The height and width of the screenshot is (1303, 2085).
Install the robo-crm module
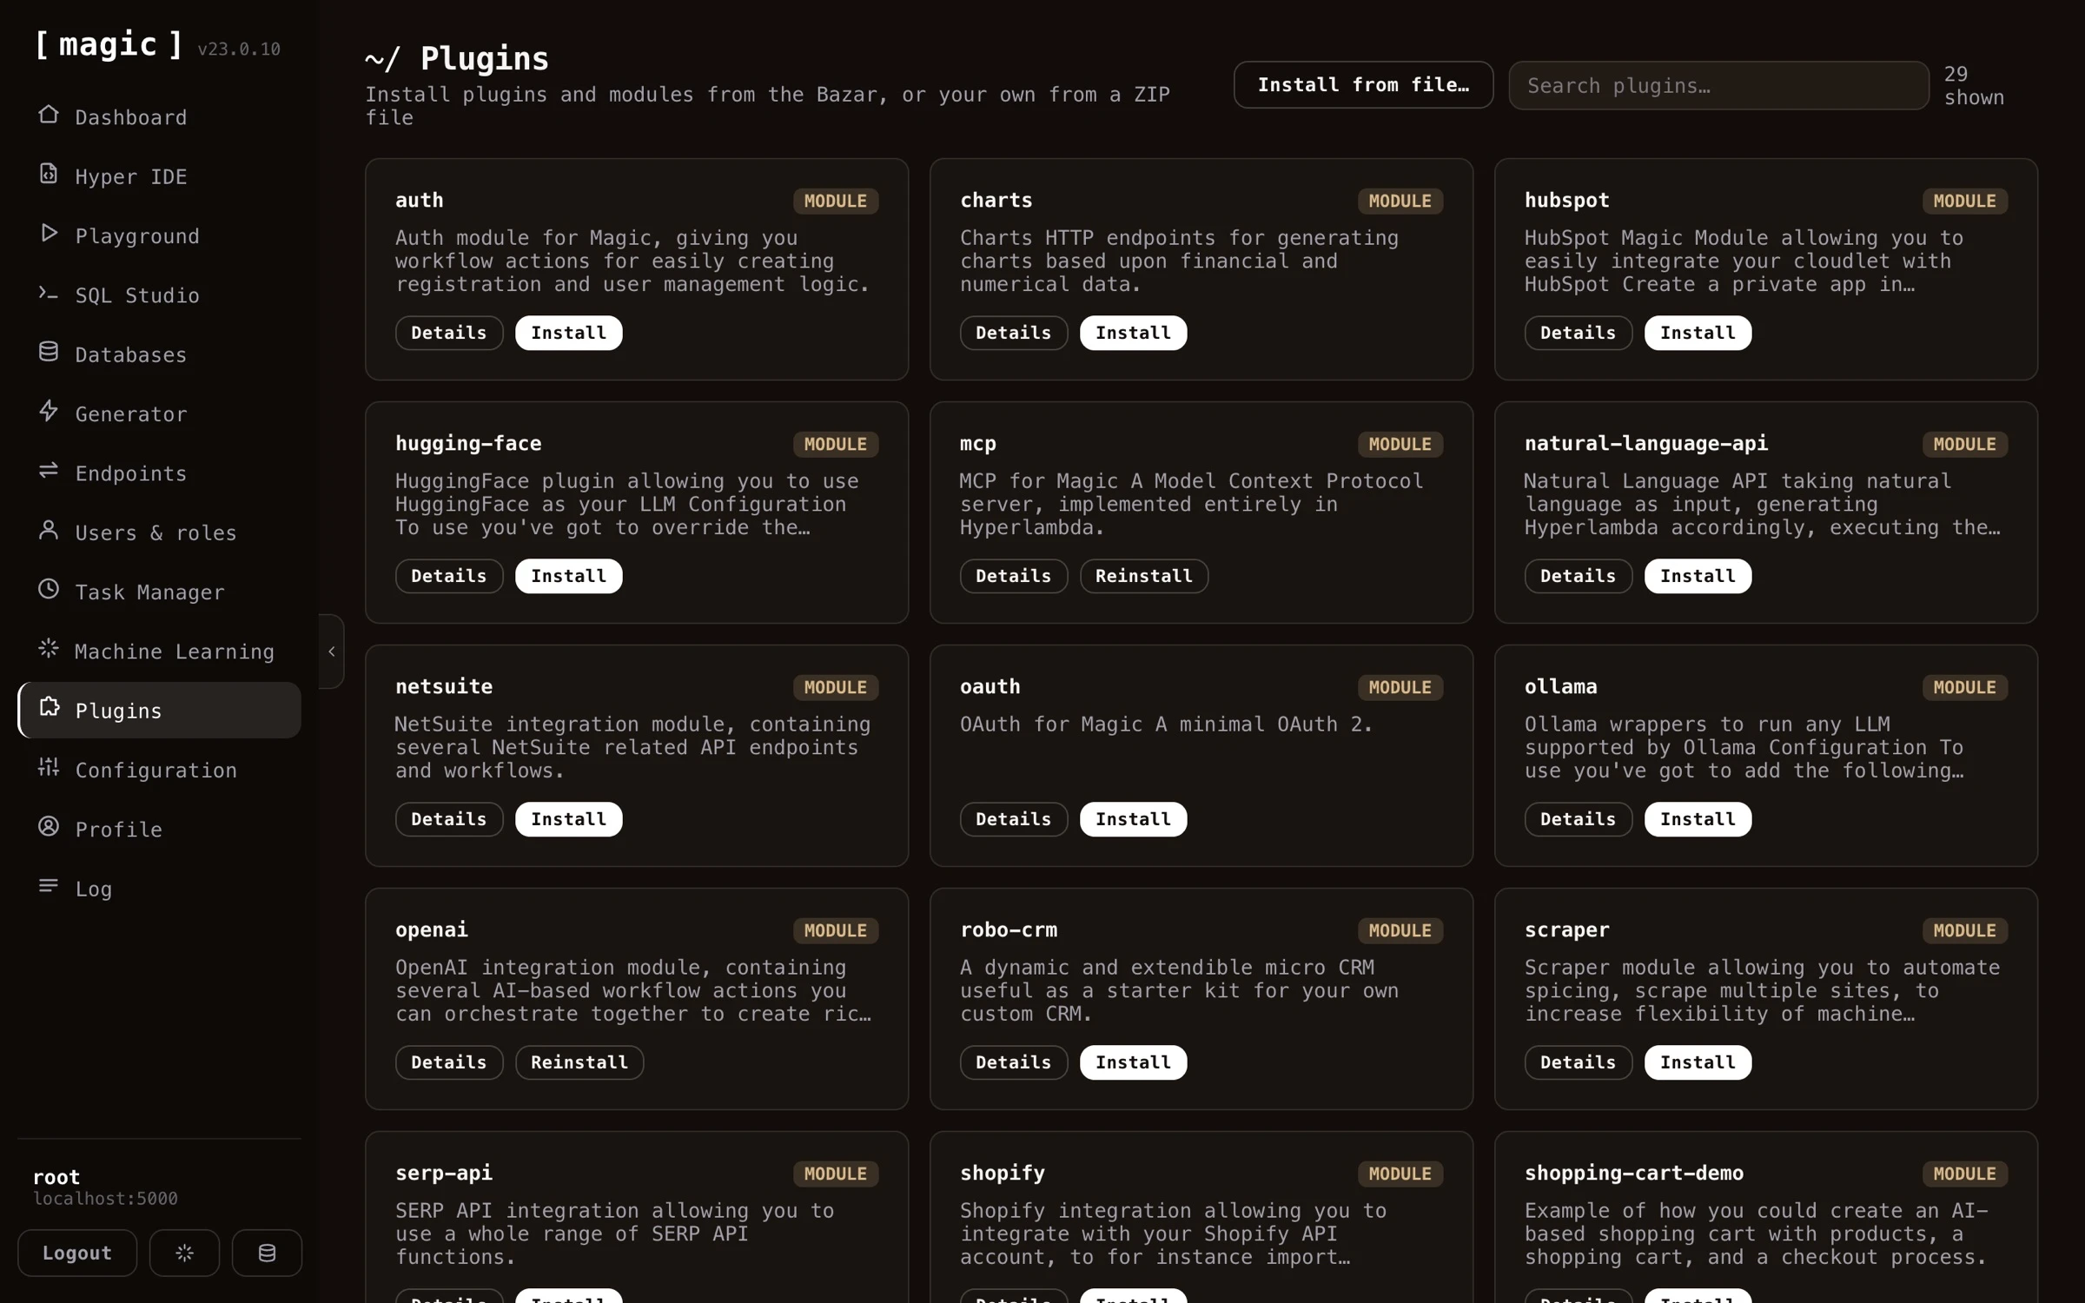(1133, 1062)
